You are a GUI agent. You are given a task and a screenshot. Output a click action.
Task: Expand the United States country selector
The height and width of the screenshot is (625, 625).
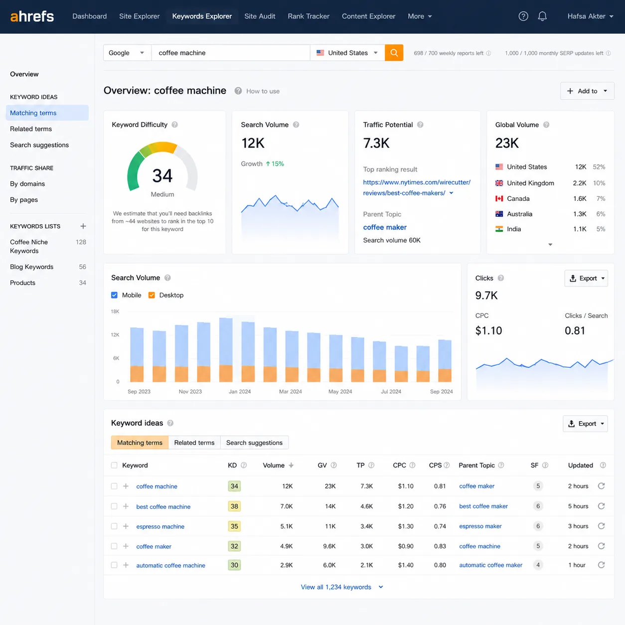pyautogui.click(x=347, y=53)
